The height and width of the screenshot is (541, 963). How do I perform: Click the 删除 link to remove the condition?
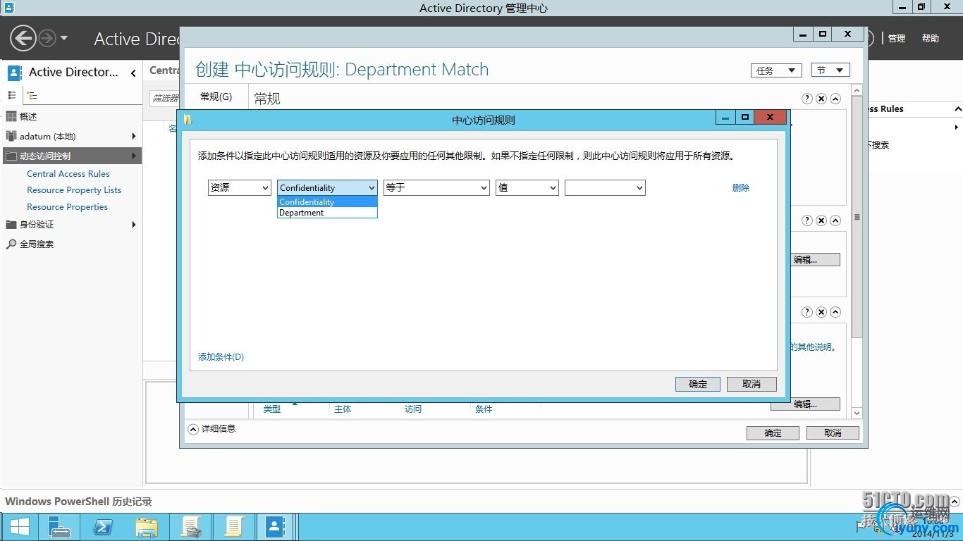(x=741, y=188)
